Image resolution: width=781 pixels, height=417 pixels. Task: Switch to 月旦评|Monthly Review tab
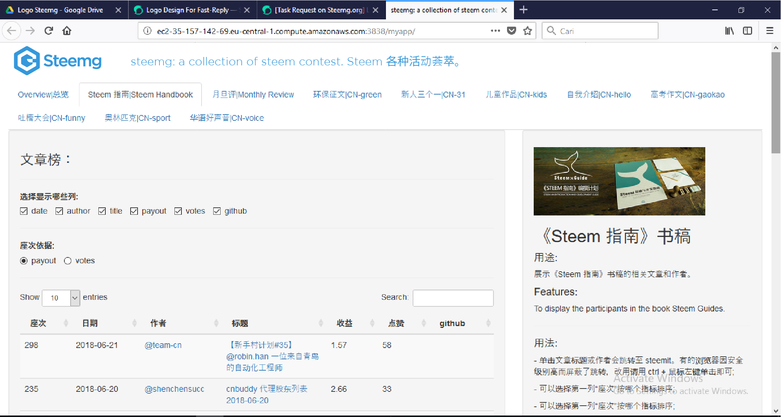[253, 95]
